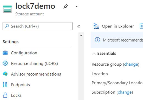This screenshot has width=143, height=100.
Task: Collapse the sidebar with double chevron
Action: (79, 26)
